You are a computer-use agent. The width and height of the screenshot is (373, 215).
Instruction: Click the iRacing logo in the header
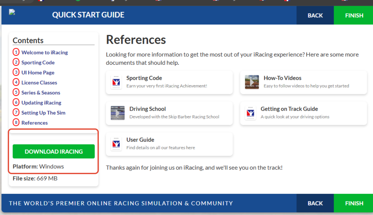[x=12, y=12]
